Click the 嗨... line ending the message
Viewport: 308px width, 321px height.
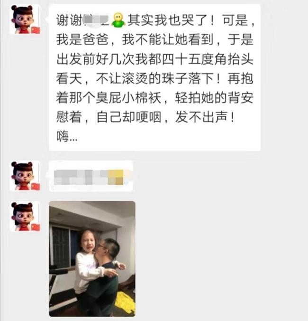pyautogui.click(x=67, y=137)
